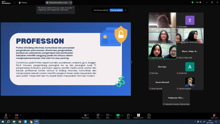Open the Meeting tab at top
Screen dimensions: 220x124
coord(23,2)
